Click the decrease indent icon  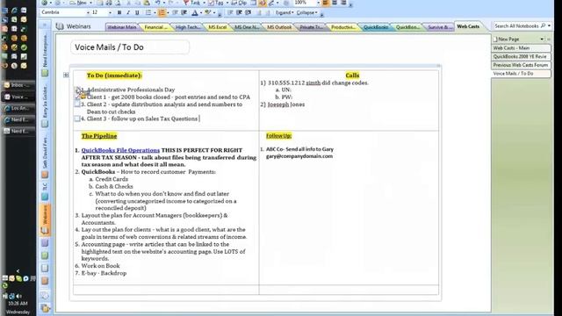[176, 13]
